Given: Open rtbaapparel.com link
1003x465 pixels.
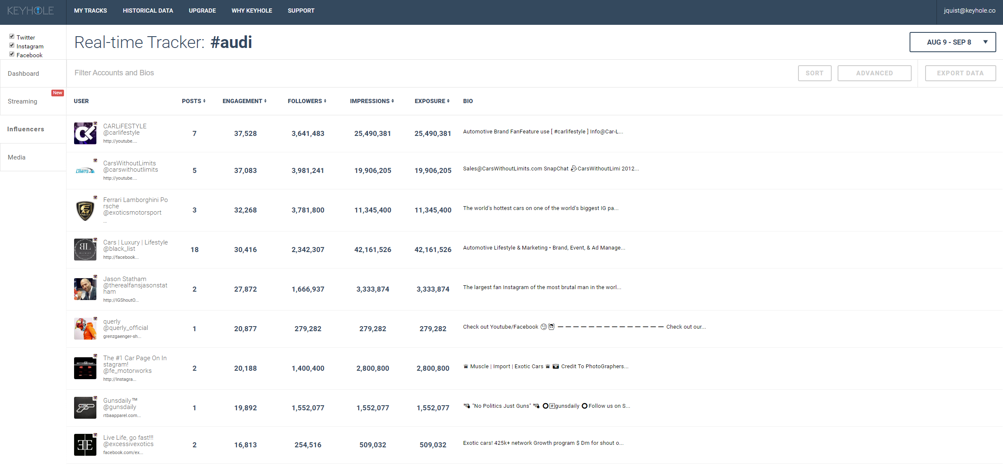Looking at the screenshot, I should [122, 416].
